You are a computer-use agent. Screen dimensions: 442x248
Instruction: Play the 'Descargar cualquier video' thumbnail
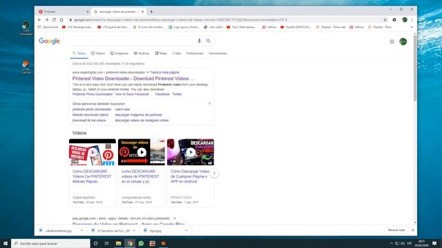point(191,152)
